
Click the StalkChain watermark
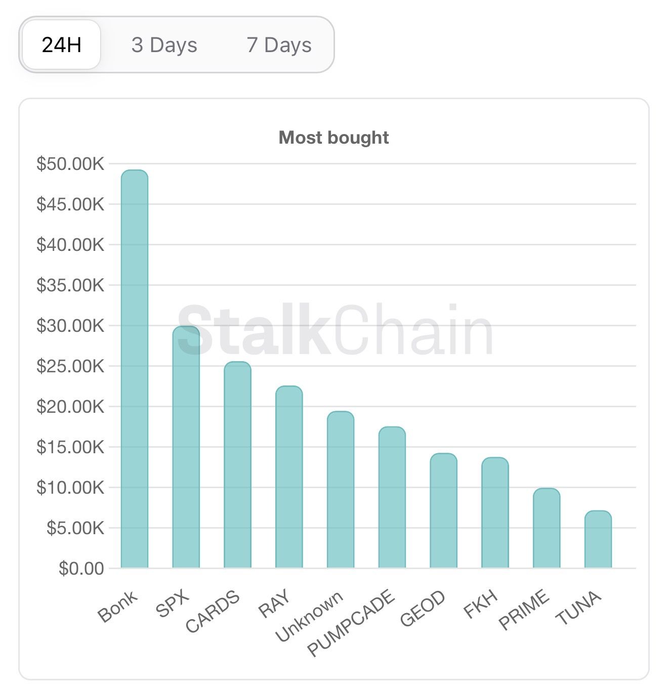pos(335,330)
